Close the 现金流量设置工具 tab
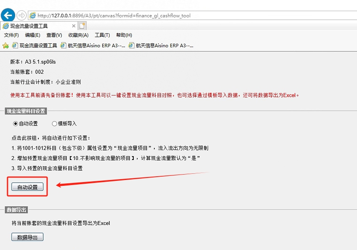Screen dimensions: 357x250 tap(73, 25)
